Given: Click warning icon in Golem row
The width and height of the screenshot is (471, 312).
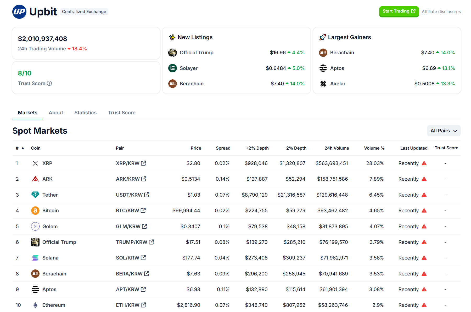Looking at the screenshot, I should (424, 226).
